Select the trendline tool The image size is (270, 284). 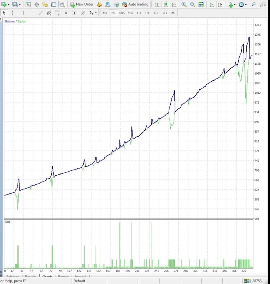click(40, 13)
